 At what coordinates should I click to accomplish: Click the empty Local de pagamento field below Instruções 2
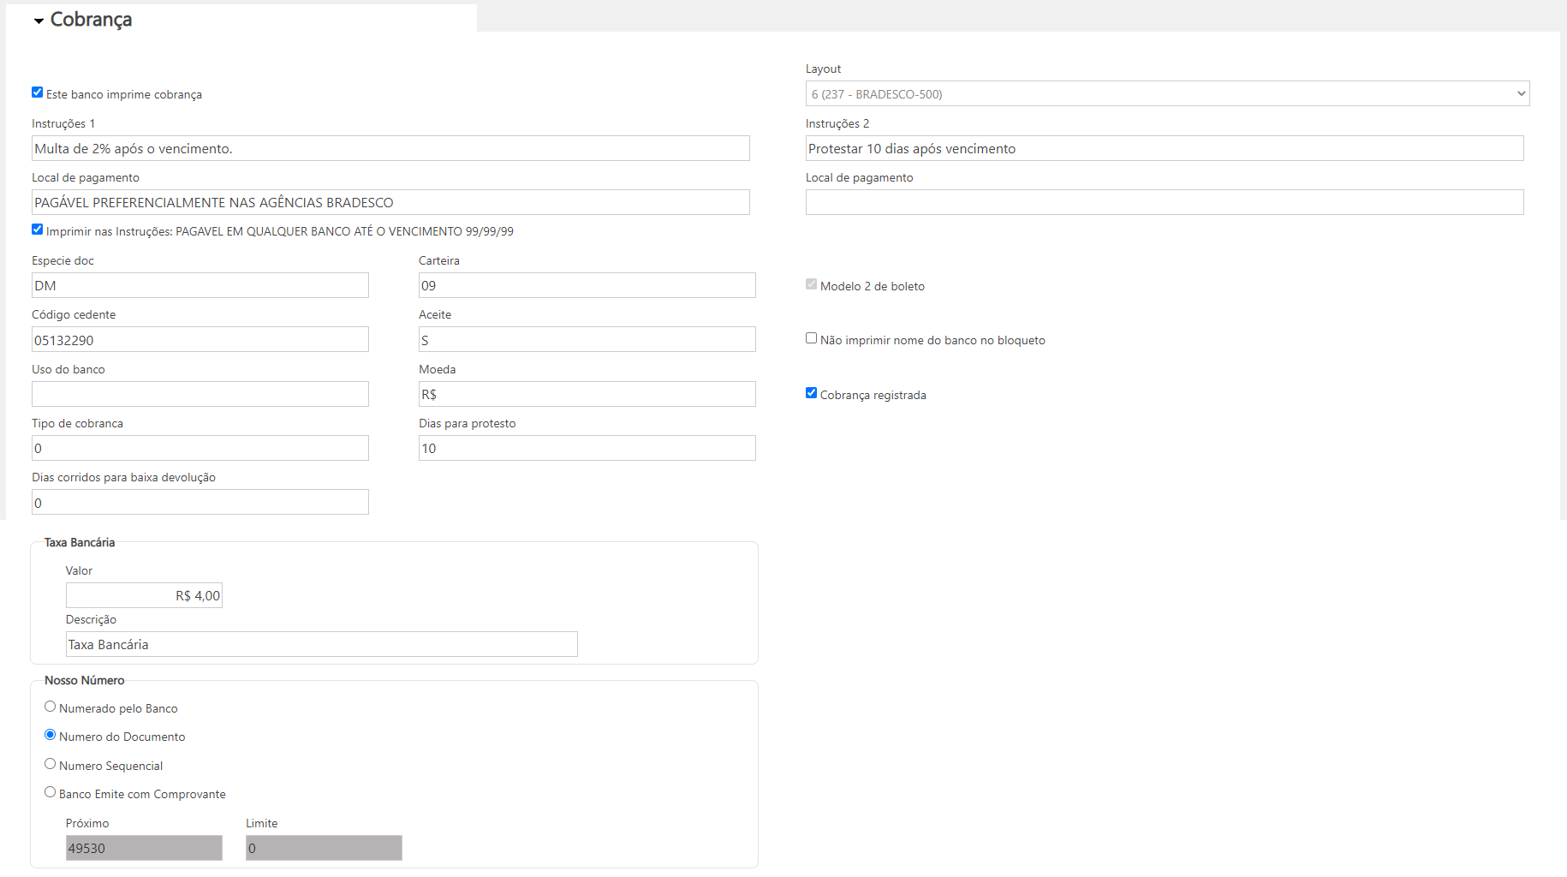1165,202
